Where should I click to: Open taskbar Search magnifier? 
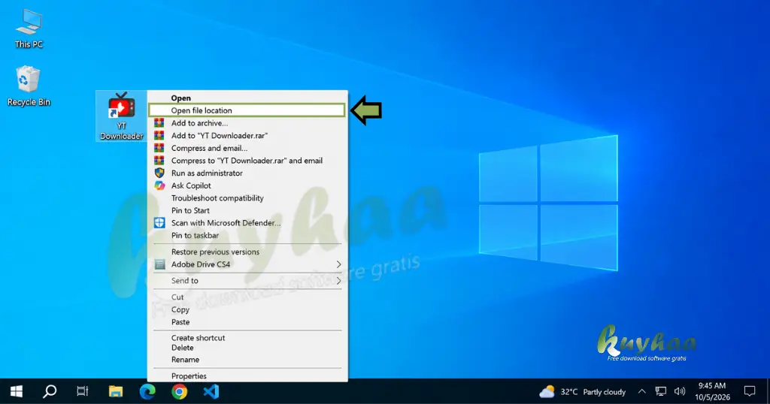click(x=50, y=391)
